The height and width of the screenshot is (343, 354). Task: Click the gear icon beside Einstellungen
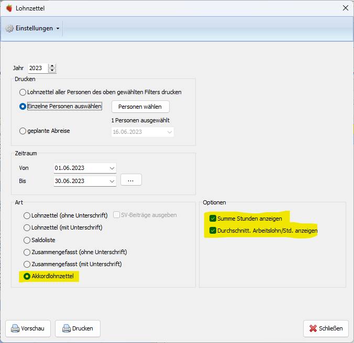click(x=9, y=28)
